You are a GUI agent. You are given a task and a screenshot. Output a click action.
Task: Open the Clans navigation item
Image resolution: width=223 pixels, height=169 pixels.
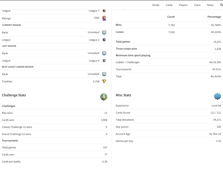[x=197, y=5]
